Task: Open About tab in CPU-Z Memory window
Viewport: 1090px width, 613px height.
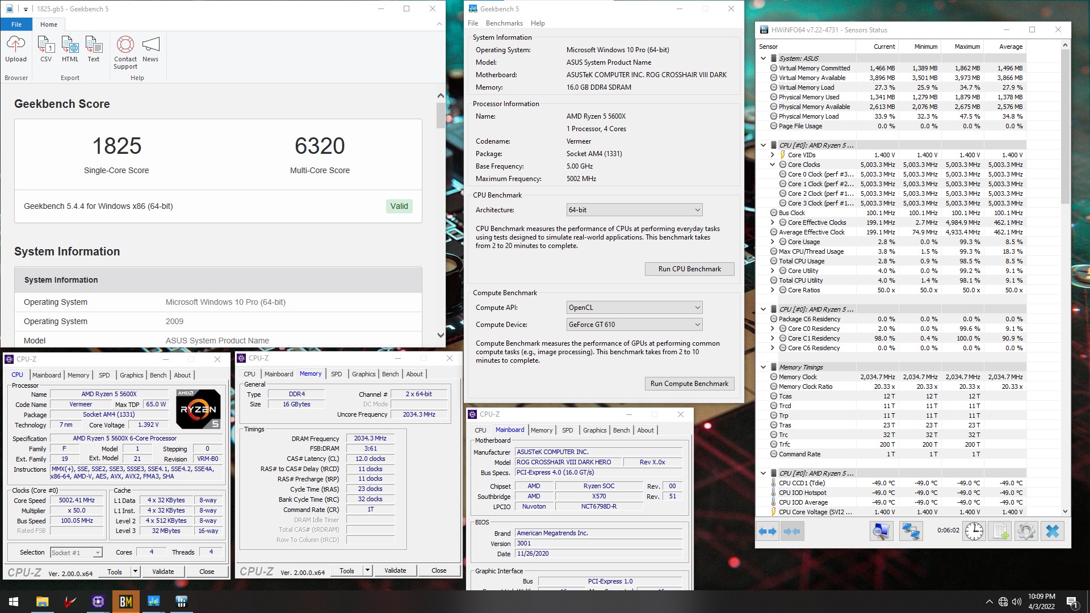Action: coord(414,374)
